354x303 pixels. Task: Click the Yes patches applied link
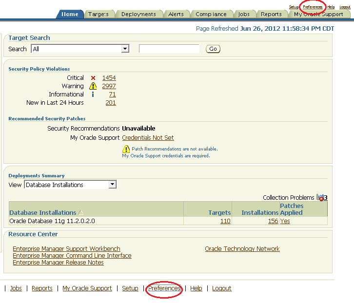tap(285, 221)
